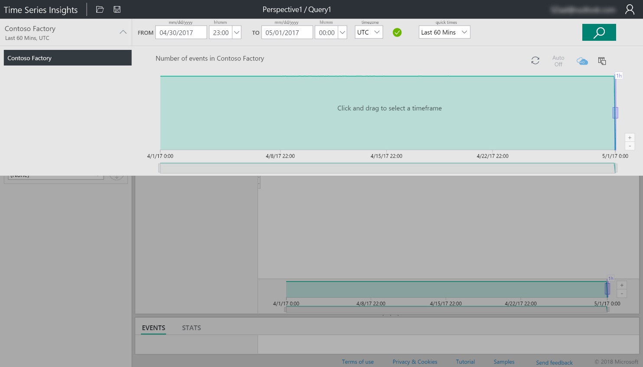Open the user account profile icon

pyautogui.click(x=630, y=10)
